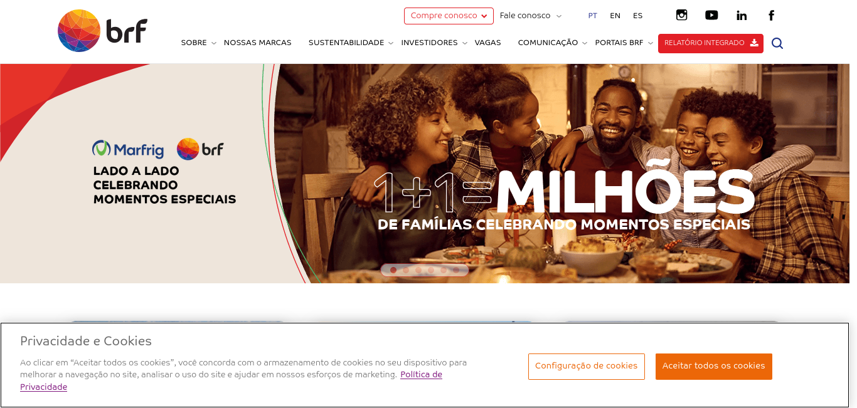This screenshot has width=857, height=408.
Task: Click download icon on Relatório Integrado
Action: point(754,43)
